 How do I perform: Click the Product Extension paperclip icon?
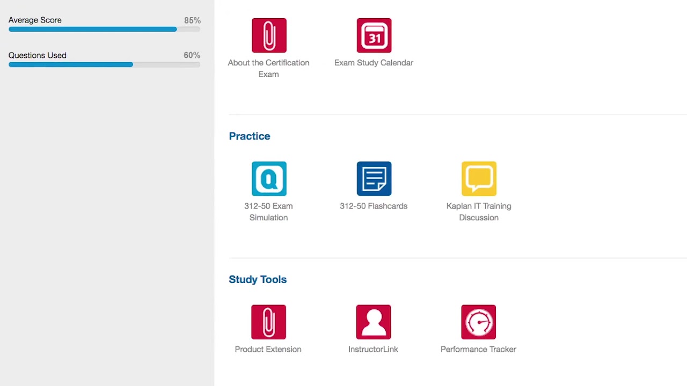268,322
